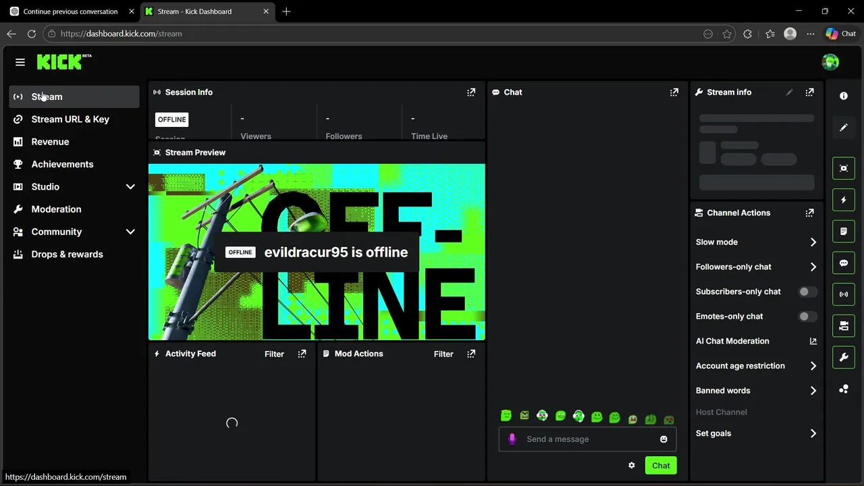
Task: Toggle stream info wrench icon in right rail
Action: click(844, 358)
